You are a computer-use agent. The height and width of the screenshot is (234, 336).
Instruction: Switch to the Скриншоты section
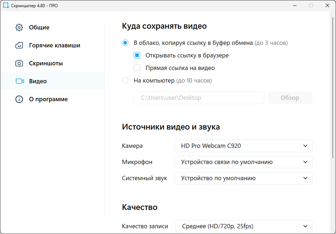[52, 63]
